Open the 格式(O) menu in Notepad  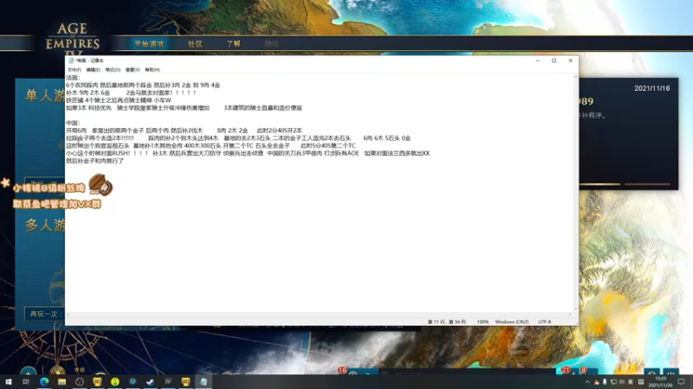point(113,70)
